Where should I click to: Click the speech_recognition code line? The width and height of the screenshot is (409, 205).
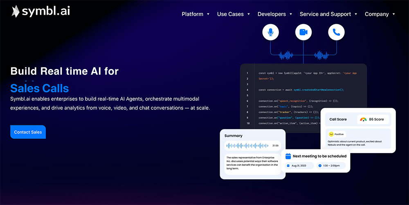click(299, 101)
